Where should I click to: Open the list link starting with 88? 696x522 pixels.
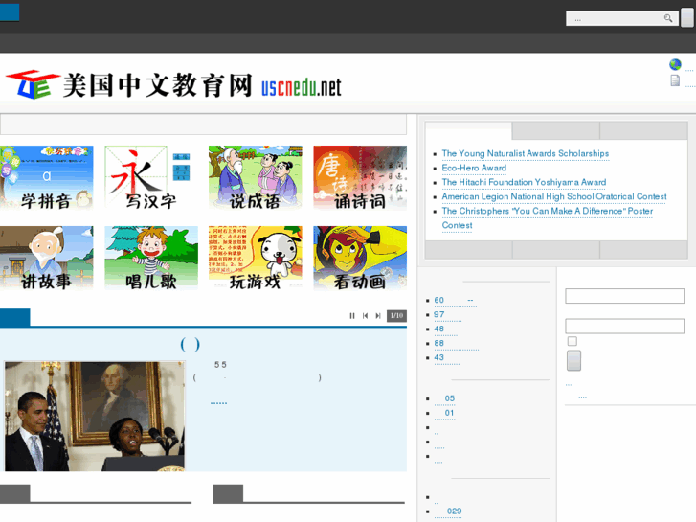pos(456,344)
